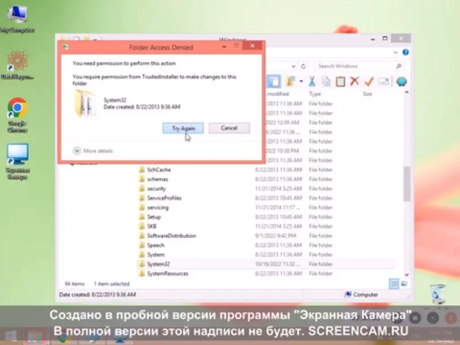
Task: Sort by the Date modified column header
Action: (x=278, y=94)
